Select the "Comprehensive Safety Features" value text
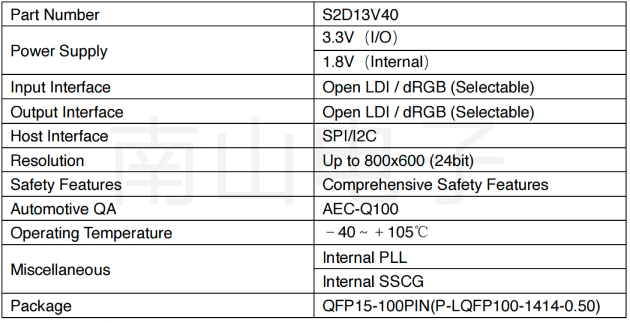 point(435,185)
